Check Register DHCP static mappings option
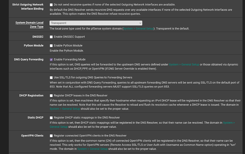The width and height of the screenshot is (245, 154). 51,117
